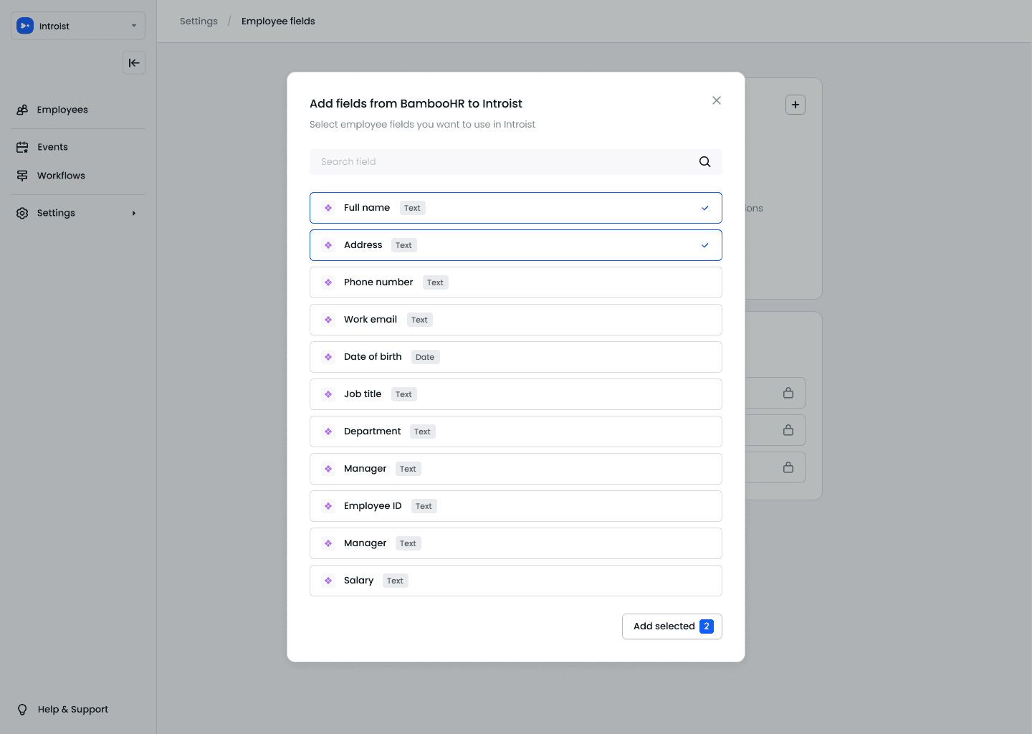
Task: Select the Job title field
Action: coord(516,394)
